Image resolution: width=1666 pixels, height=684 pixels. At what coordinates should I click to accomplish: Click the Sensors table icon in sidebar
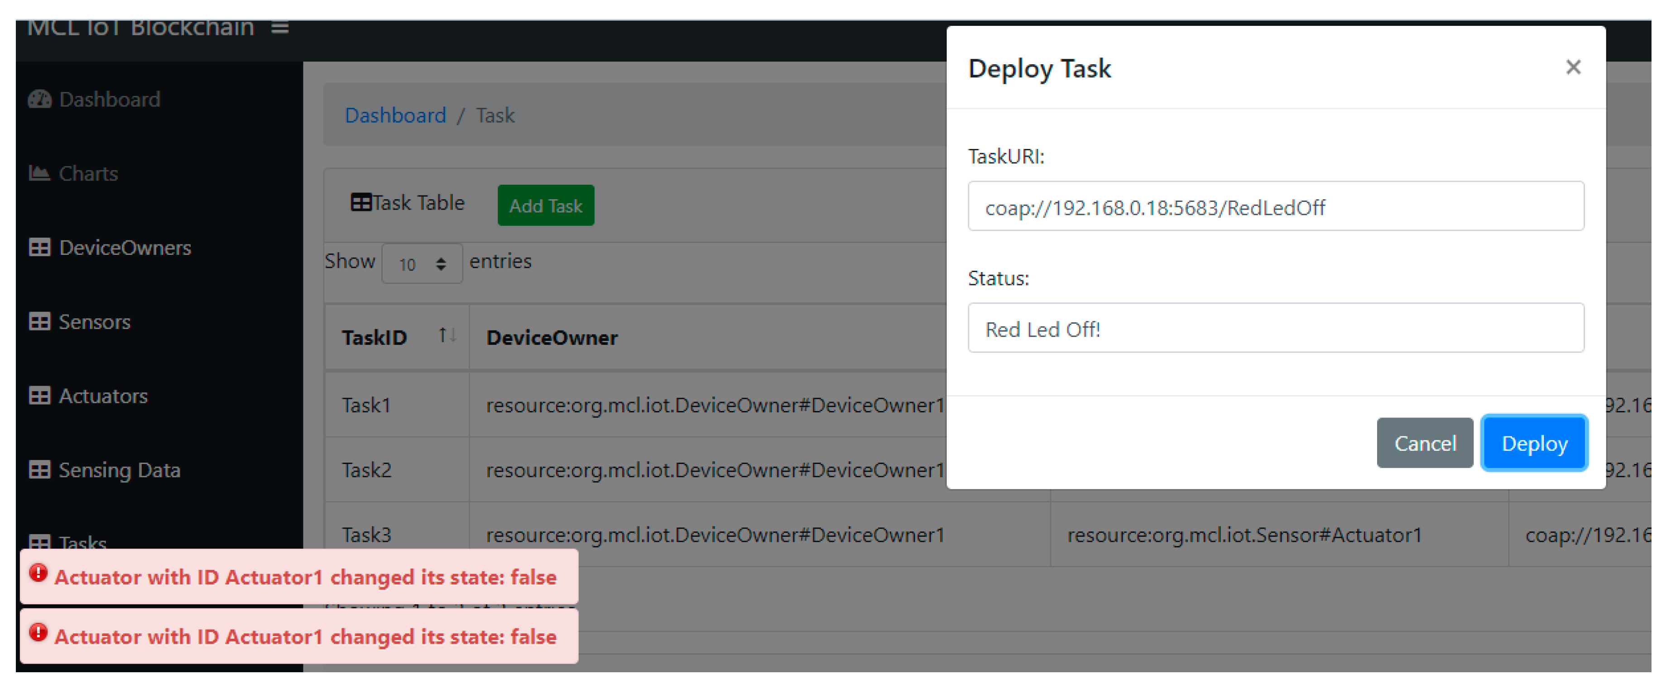(39, 321)
